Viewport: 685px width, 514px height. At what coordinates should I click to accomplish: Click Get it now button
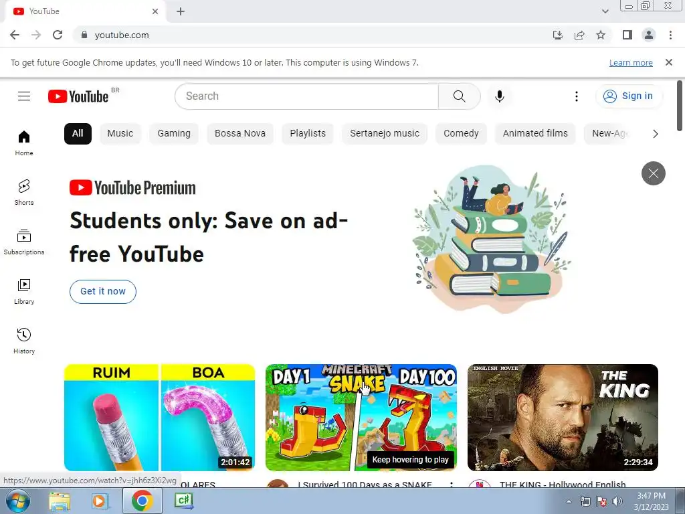(102, 292)
